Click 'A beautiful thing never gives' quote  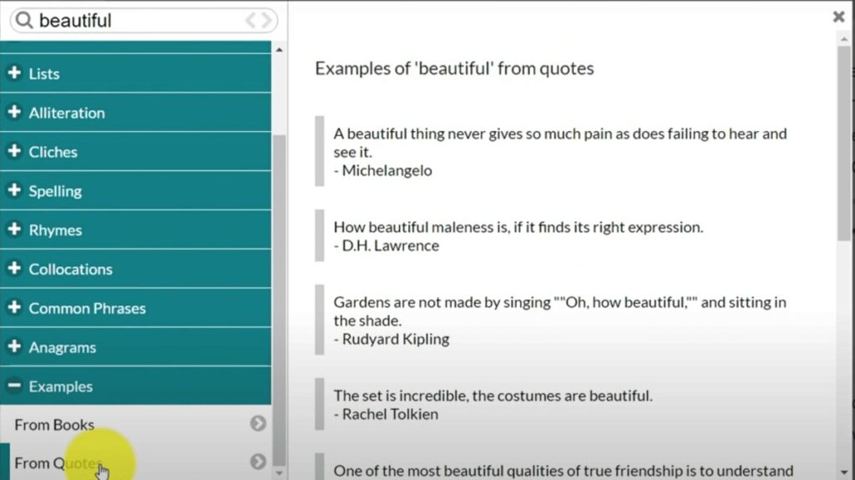pos(560,143)
